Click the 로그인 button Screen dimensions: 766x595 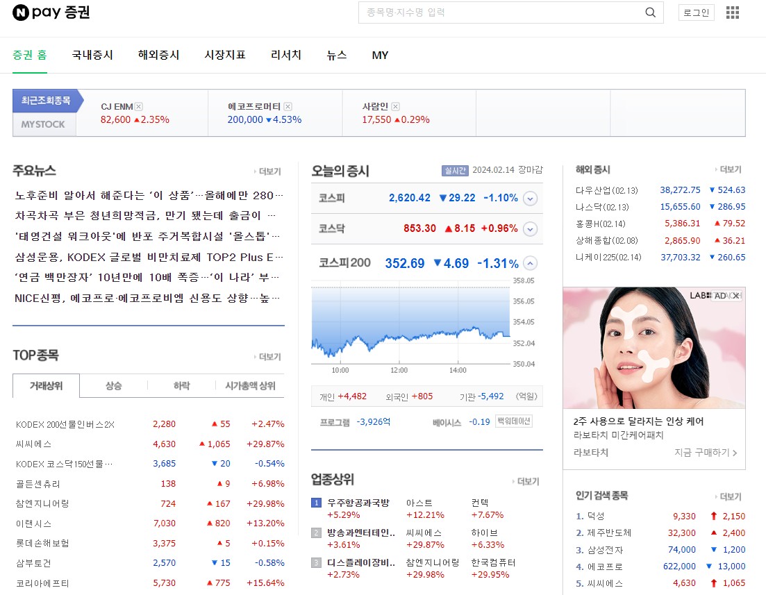[696, 12]
